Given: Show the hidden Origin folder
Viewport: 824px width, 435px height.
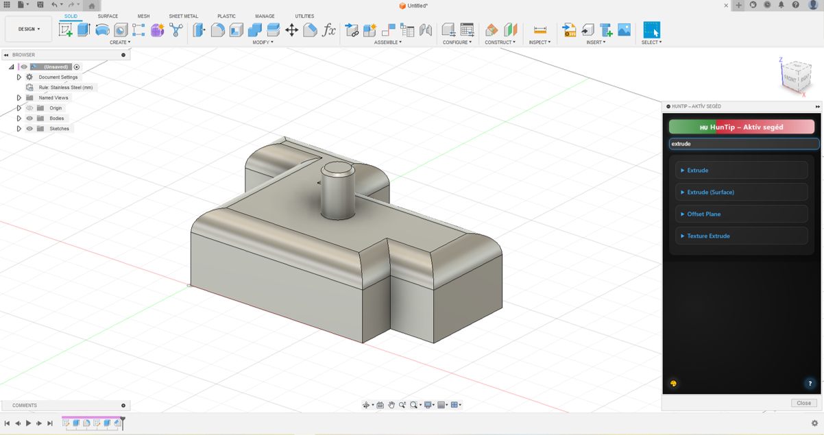Looking at the screenshot, I should tap(29, 108).
